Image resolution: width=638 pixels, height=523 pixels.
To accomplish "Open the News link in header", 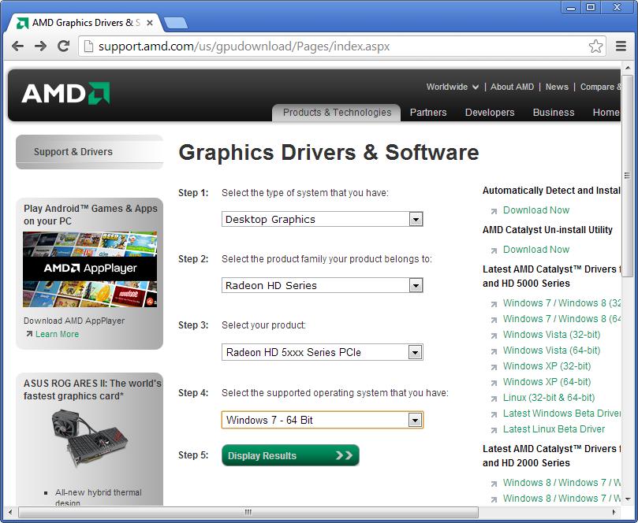I will 557,87.
